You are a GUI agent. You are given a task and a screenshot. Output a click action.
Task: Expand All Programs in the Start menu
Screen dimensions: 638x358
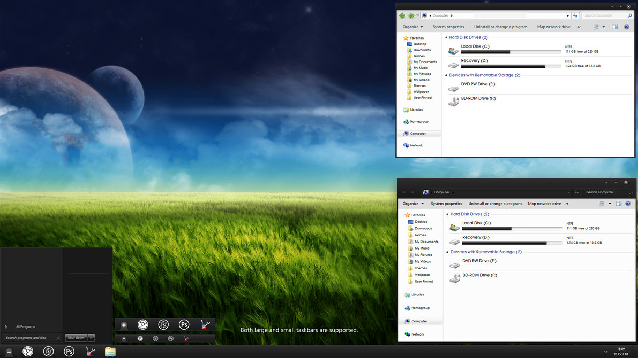(25, 327)
